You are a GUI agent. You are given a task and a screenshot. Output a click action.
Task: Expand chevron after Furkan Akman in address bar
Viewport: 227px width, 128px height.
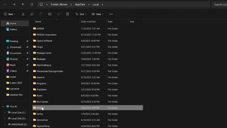pos(71,5)
